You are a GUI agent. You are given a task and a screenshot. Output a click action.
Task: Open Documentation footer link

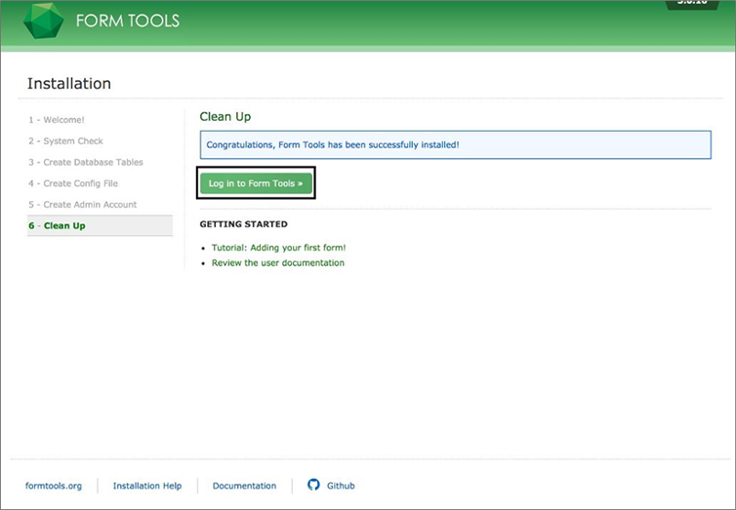point(244,486)
